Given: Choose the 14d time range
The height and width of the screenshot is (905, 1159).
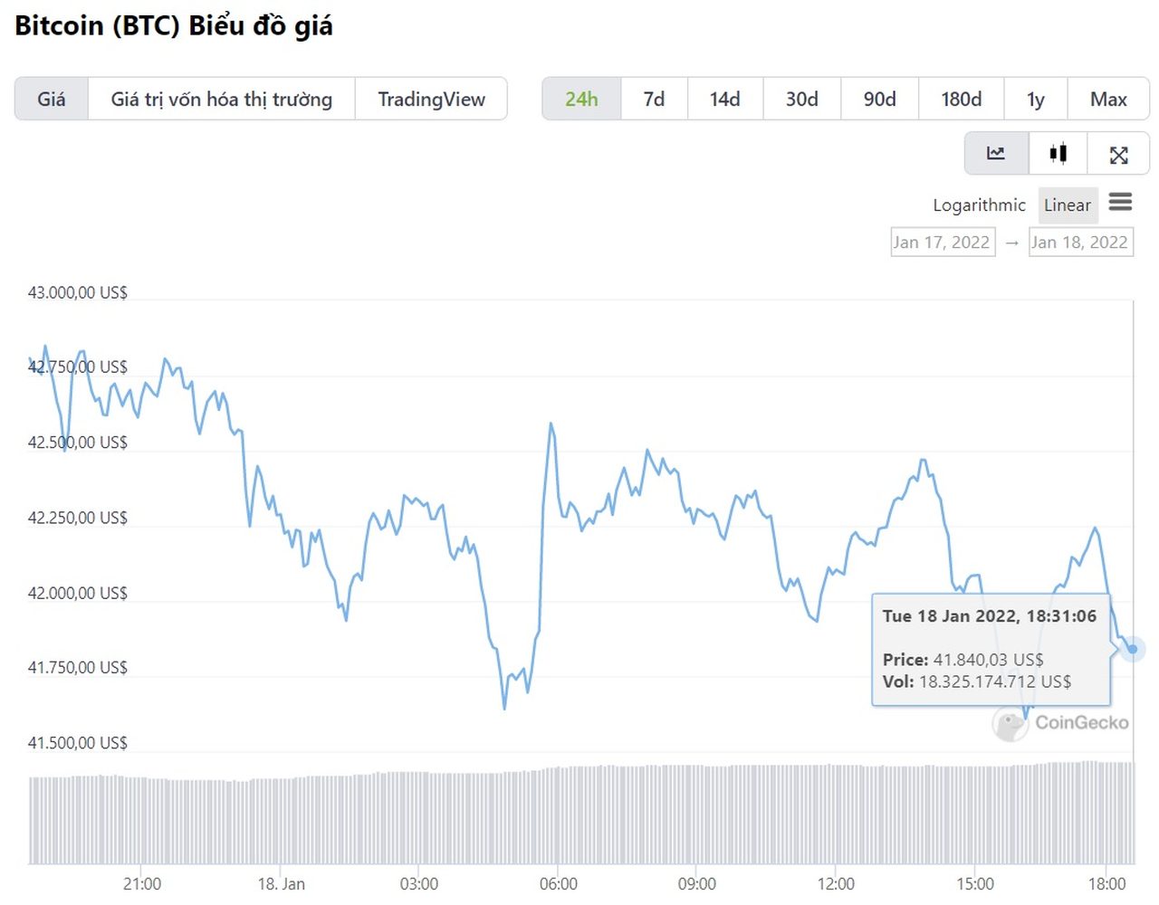Looking at the screenshot, I should coord(724,99).
